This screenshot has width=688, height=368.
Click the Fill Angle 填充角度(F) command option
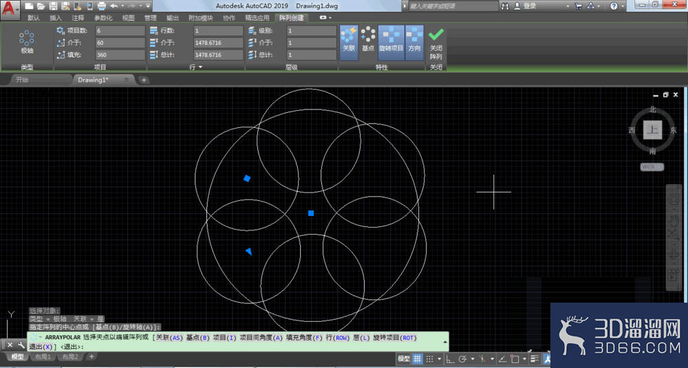(x=304, y=338)
